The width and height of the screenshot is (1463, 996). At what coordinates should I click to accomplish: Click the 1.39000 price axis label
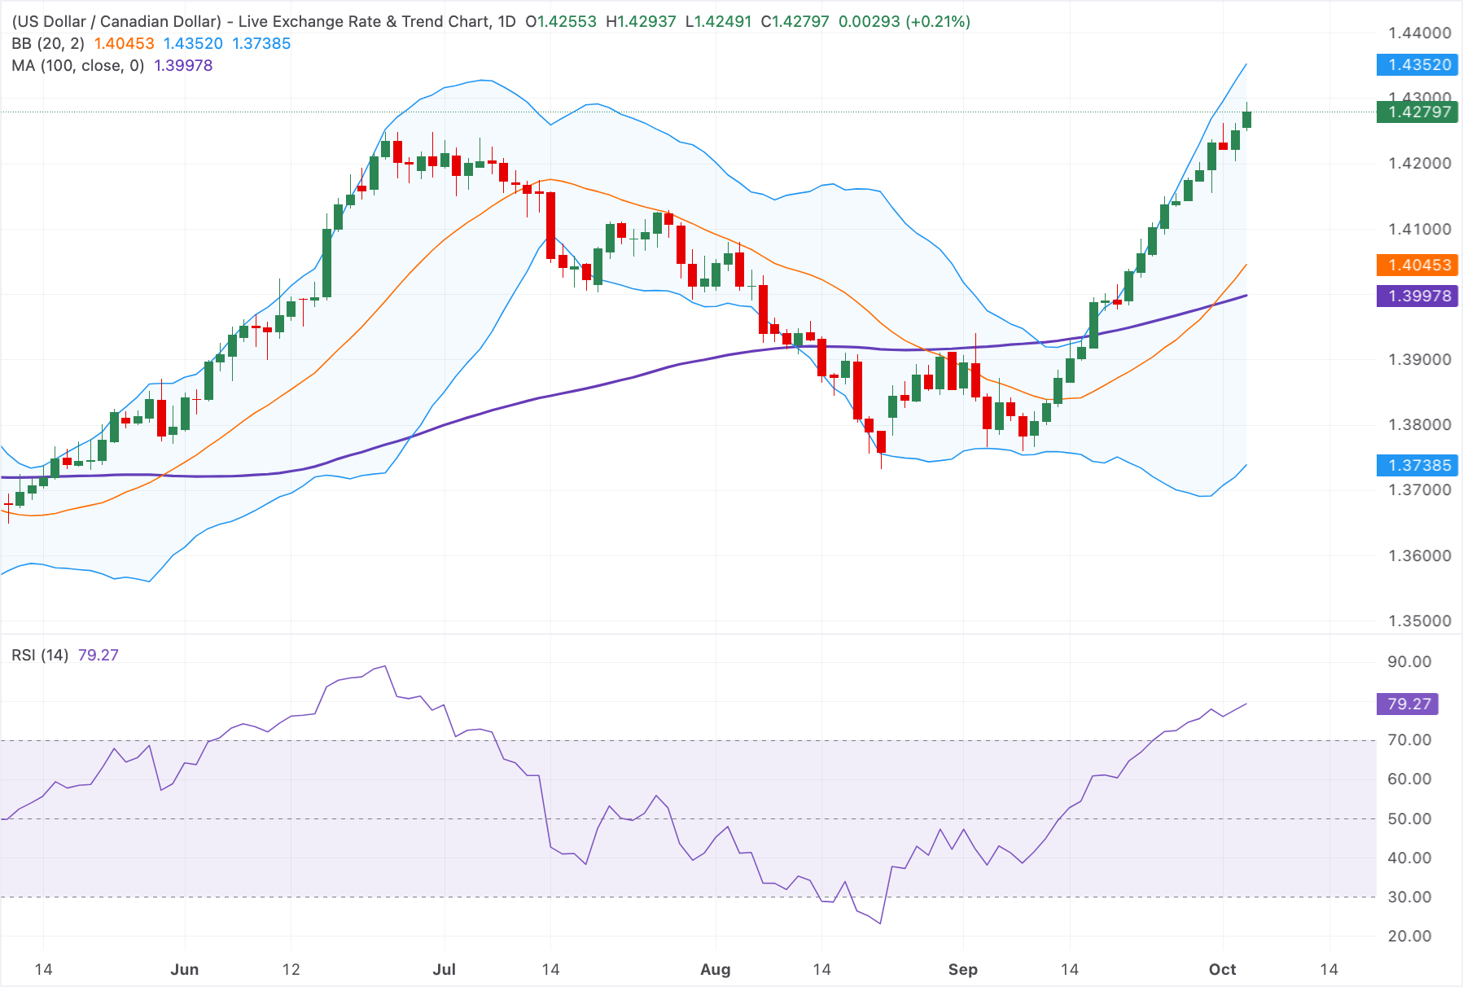(1419, 359)
